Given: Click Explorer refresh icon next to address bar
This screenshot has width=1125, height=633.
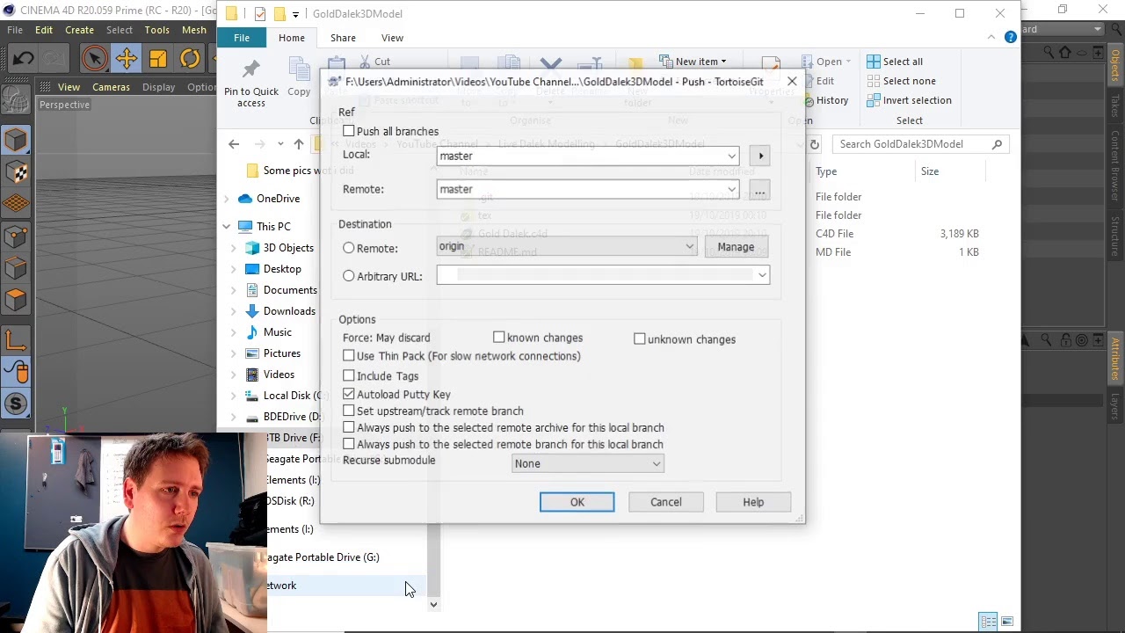Looking at the screenshot, I should (x=815, y=144).
